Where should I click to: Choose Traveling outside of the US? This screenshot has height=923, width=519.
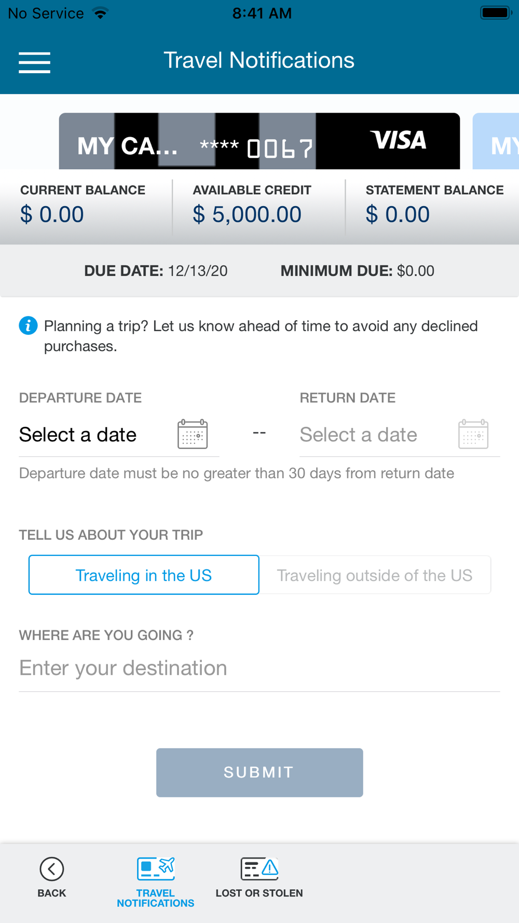[x=374, y=575]
